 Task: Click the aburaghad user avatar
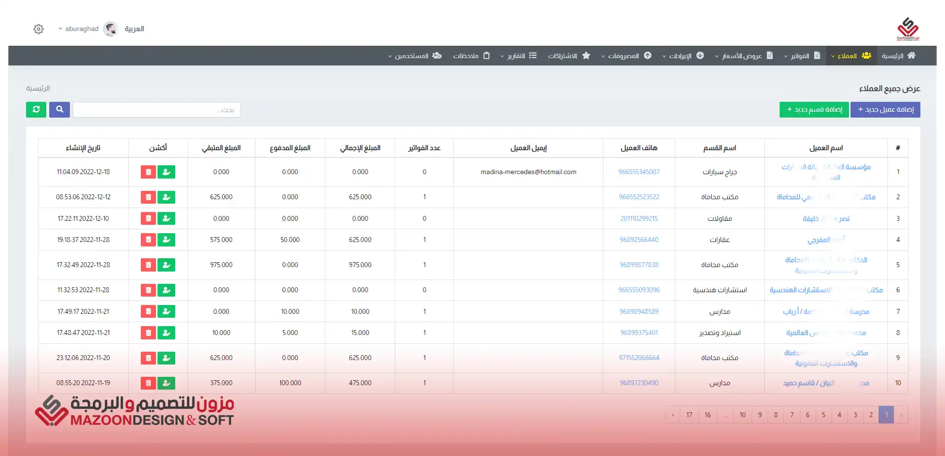pyautogui.click(x=111, y=29)
